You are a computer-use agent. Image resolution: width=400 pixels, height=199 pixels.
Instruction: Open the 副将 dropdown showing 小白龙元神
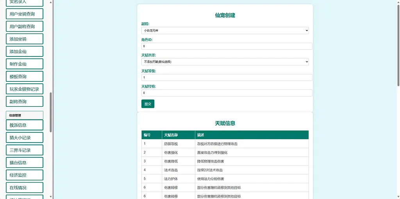(225, 30)
